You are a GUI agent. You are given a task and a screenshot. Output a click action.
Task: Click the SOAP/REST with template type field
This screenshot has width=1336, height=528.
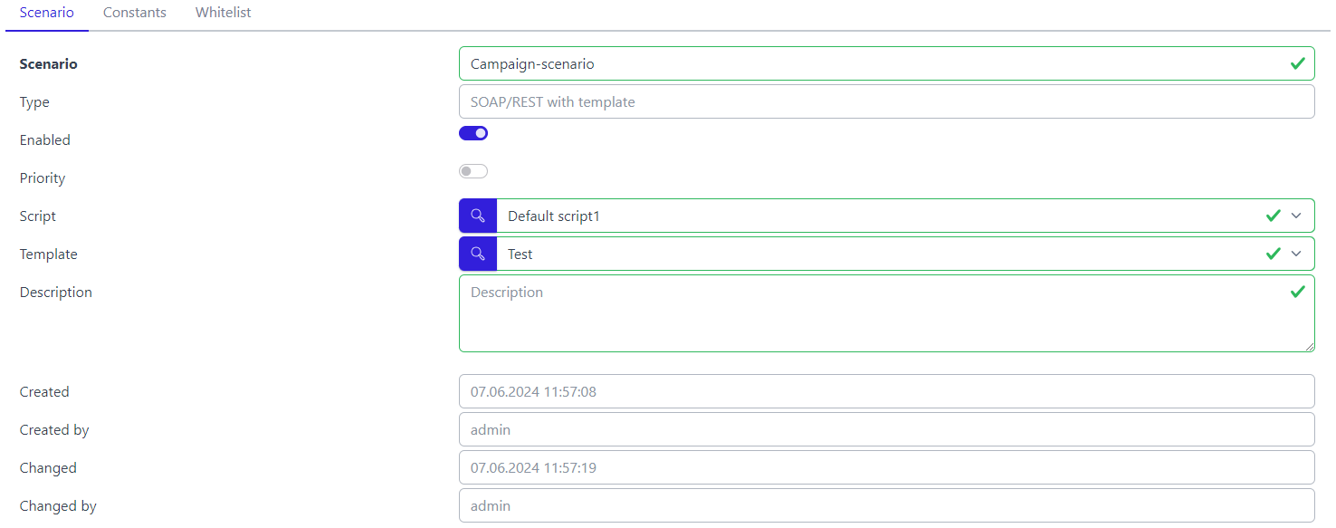(887, 101)
